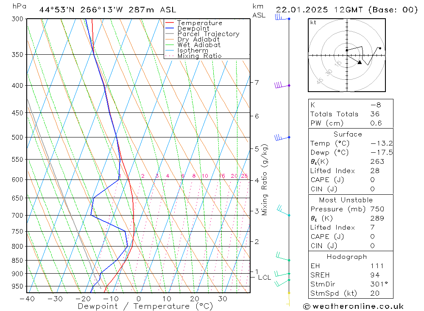Click the cyan 700 hPa wind barb
This screenshot has height=311, width=424.
coord(283,211)
